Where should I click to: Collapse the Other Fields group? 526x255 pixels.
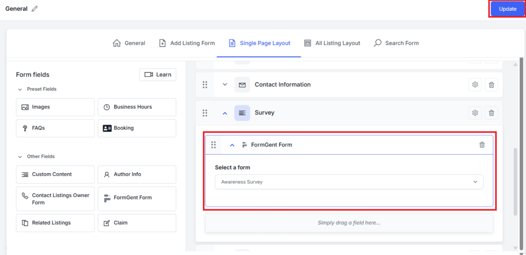pyautogui.click(x=20, y=156)
